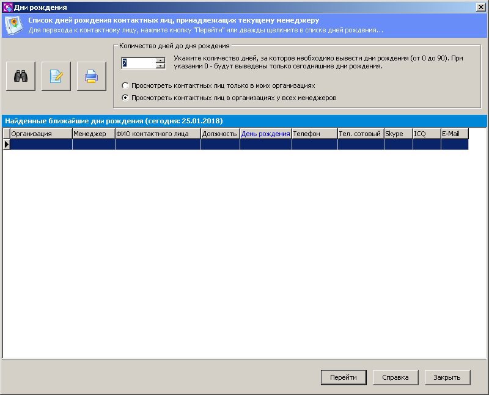
Task: Click the Должность column header
Action: pos(220,134)
